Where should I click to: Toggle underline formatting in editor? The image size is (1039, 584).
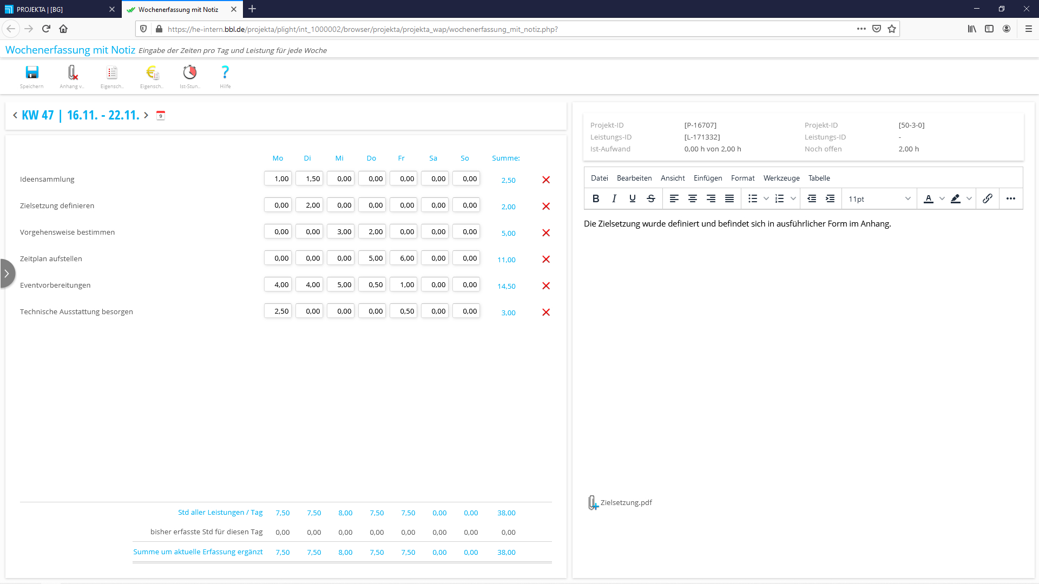point(633,199)
